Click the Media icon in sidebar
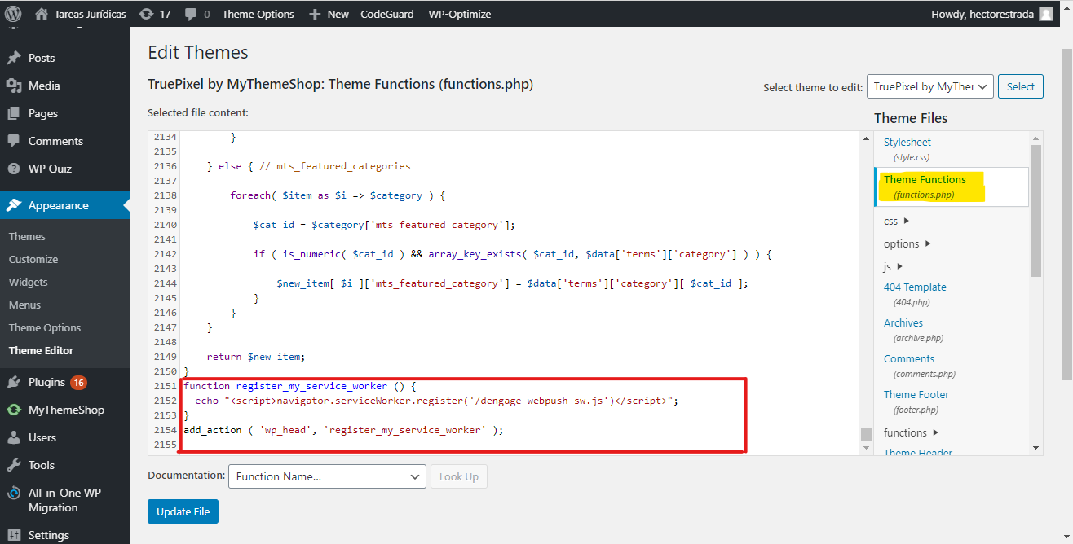The width and height of the screenshot is (1073, 544). click(14, 86)
